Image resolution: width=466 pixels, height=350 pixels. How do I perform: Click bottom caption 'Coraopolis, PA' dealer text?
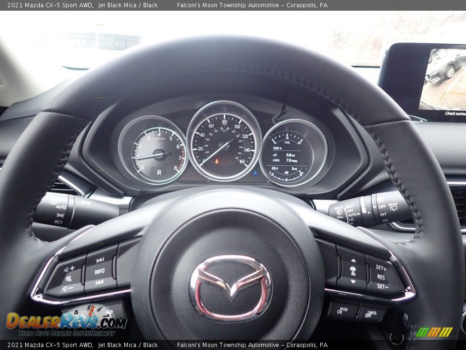307,345
